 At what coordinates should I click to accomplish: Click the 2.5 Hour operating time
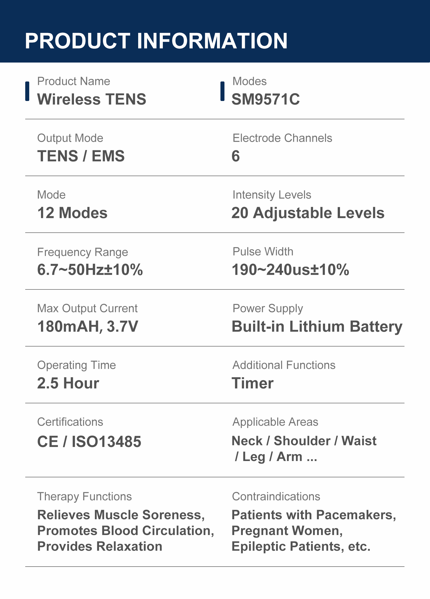click(68, 383)
